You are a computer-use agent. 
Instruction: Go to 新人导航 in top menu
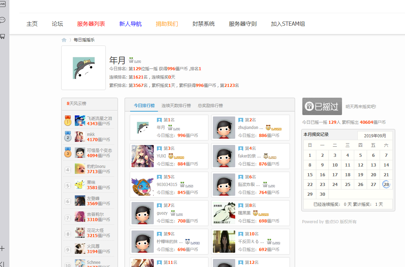pyautogui.click(x=130, y=24)
